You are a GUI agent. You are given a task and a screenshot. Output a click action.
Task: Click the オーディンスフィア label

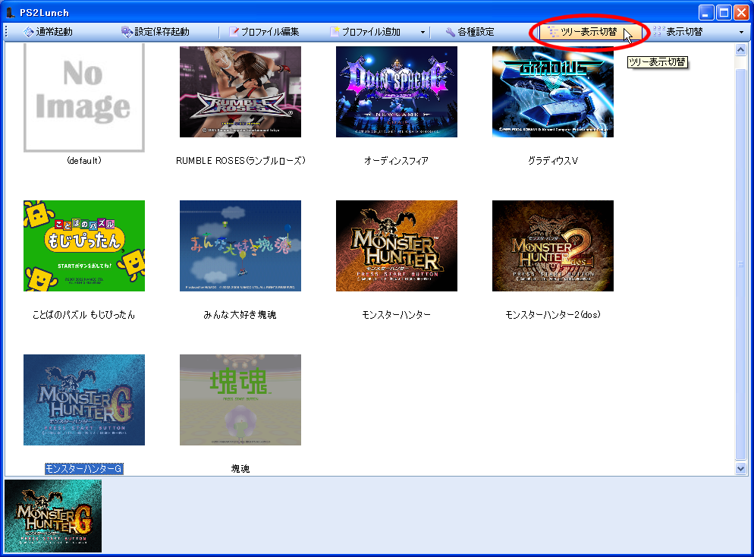click(x=396, y=161)
